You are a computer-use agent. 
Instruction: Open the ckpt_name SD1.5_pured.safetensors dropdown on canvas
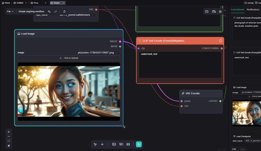(x=76, y=15)
